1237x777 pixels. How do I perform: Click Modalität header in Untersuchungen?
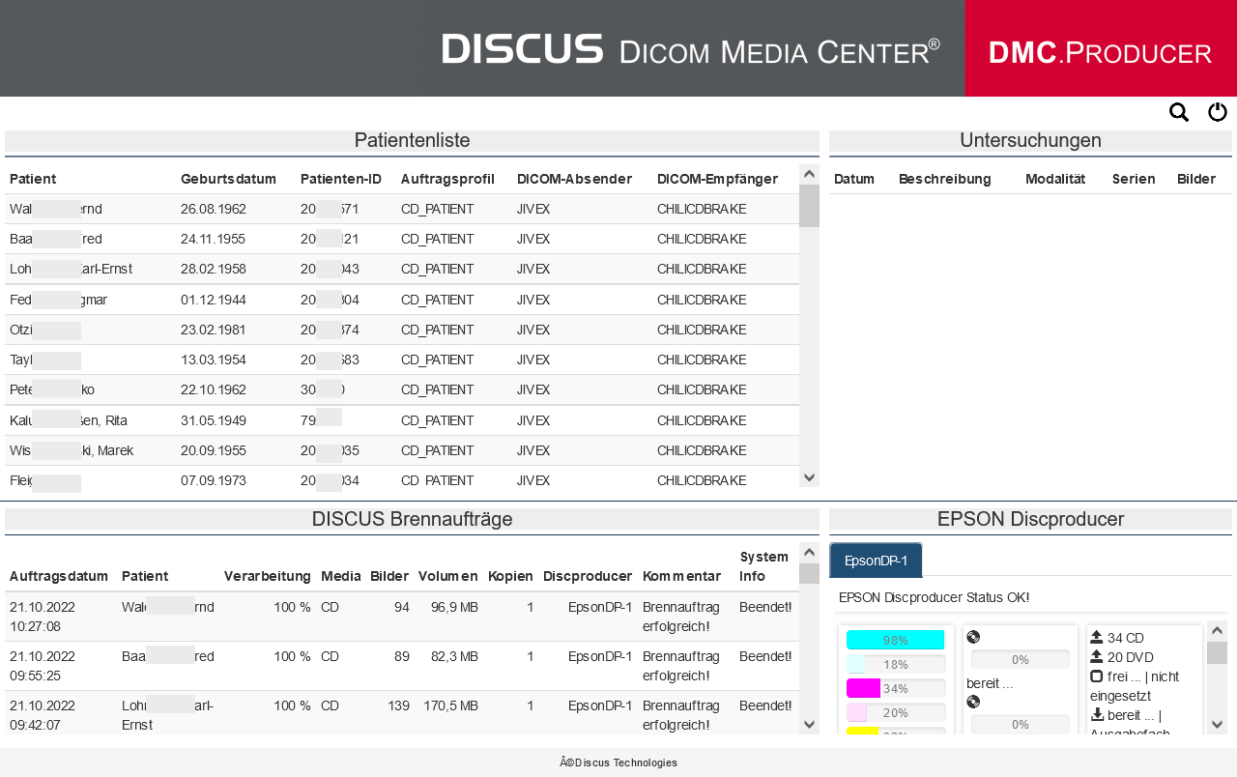click(1055, 179)
